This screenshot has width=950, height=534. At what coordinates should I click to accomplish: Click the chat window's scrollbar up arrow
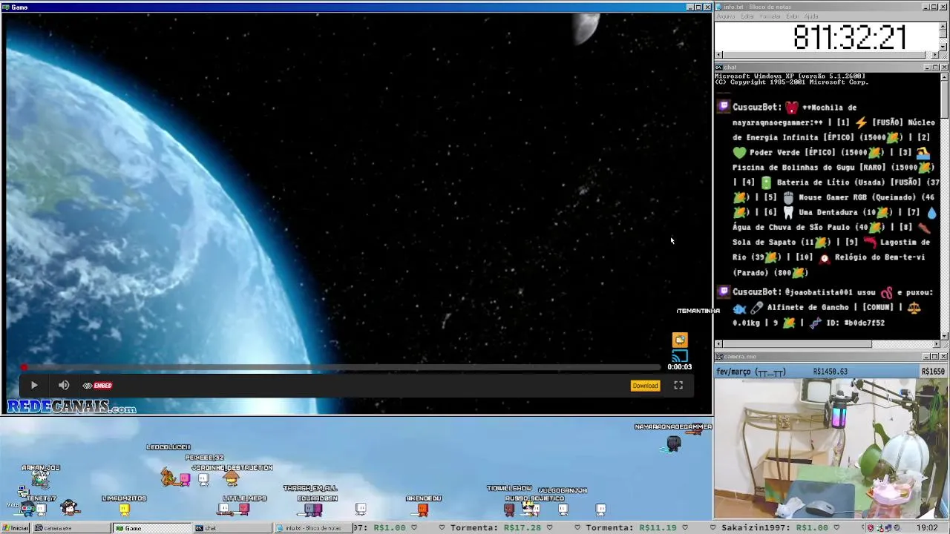point(944,76)
